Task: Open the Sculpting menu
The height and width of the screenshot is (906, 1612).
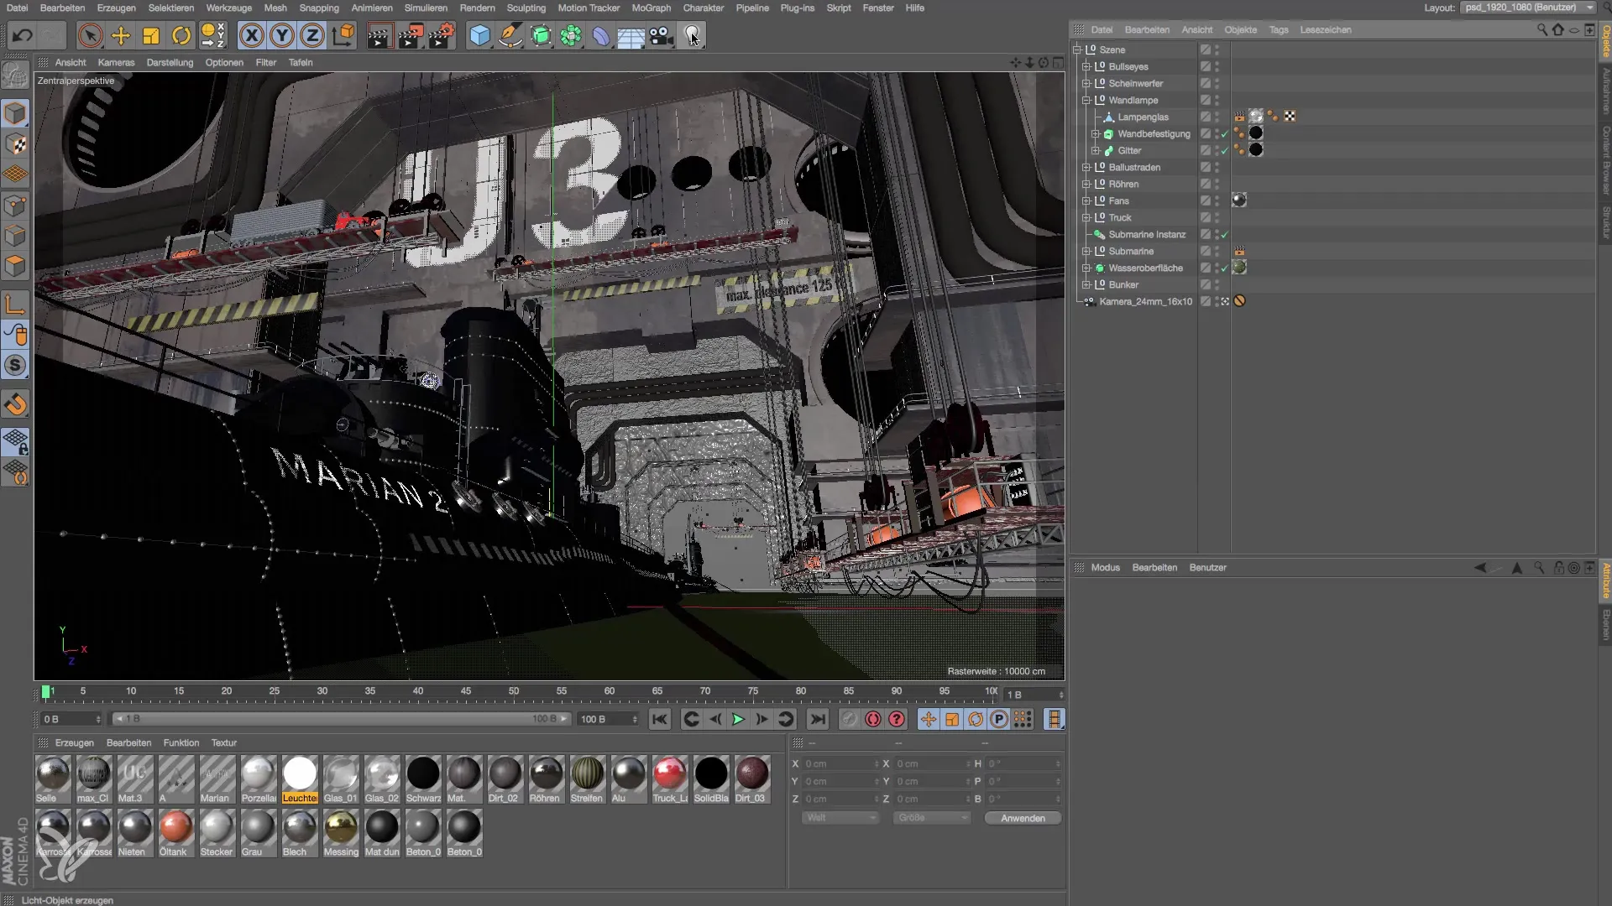Action: point(526,8)
